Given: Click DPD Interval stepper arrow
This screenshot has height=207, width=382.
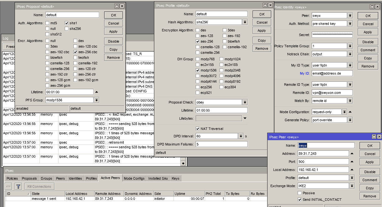Looking at the screenshot, I should tap(241, 136).
